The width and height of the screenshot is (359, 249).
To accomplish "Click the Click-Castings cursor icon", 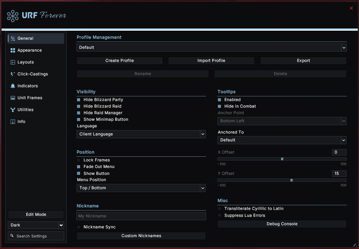I will click(13, 74).
